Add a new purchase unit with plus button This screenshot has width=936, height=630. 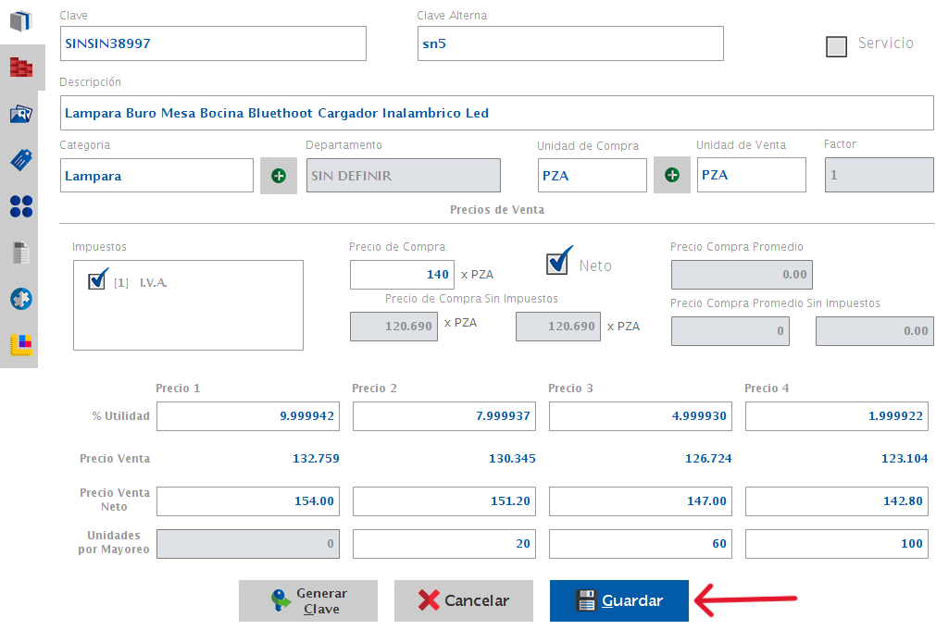[672, 175]
